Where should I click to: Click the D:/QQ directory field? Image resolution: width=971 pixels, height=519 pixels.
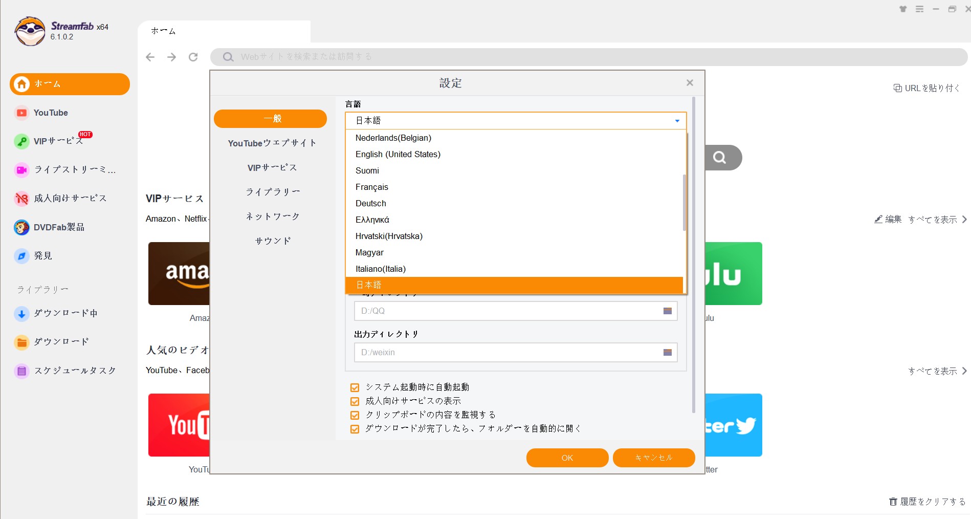tap(516, 311)
